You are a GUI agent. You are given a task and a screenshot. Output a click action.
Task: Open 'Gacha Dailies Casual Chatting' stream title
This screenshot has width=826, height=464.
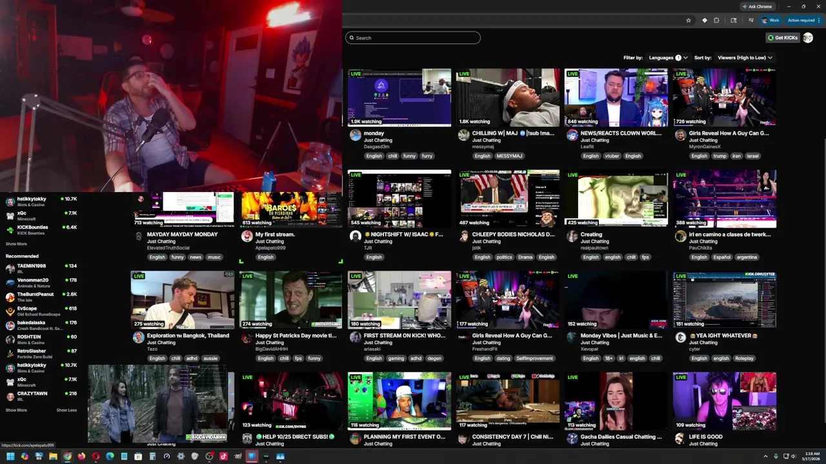pos(621,437)
